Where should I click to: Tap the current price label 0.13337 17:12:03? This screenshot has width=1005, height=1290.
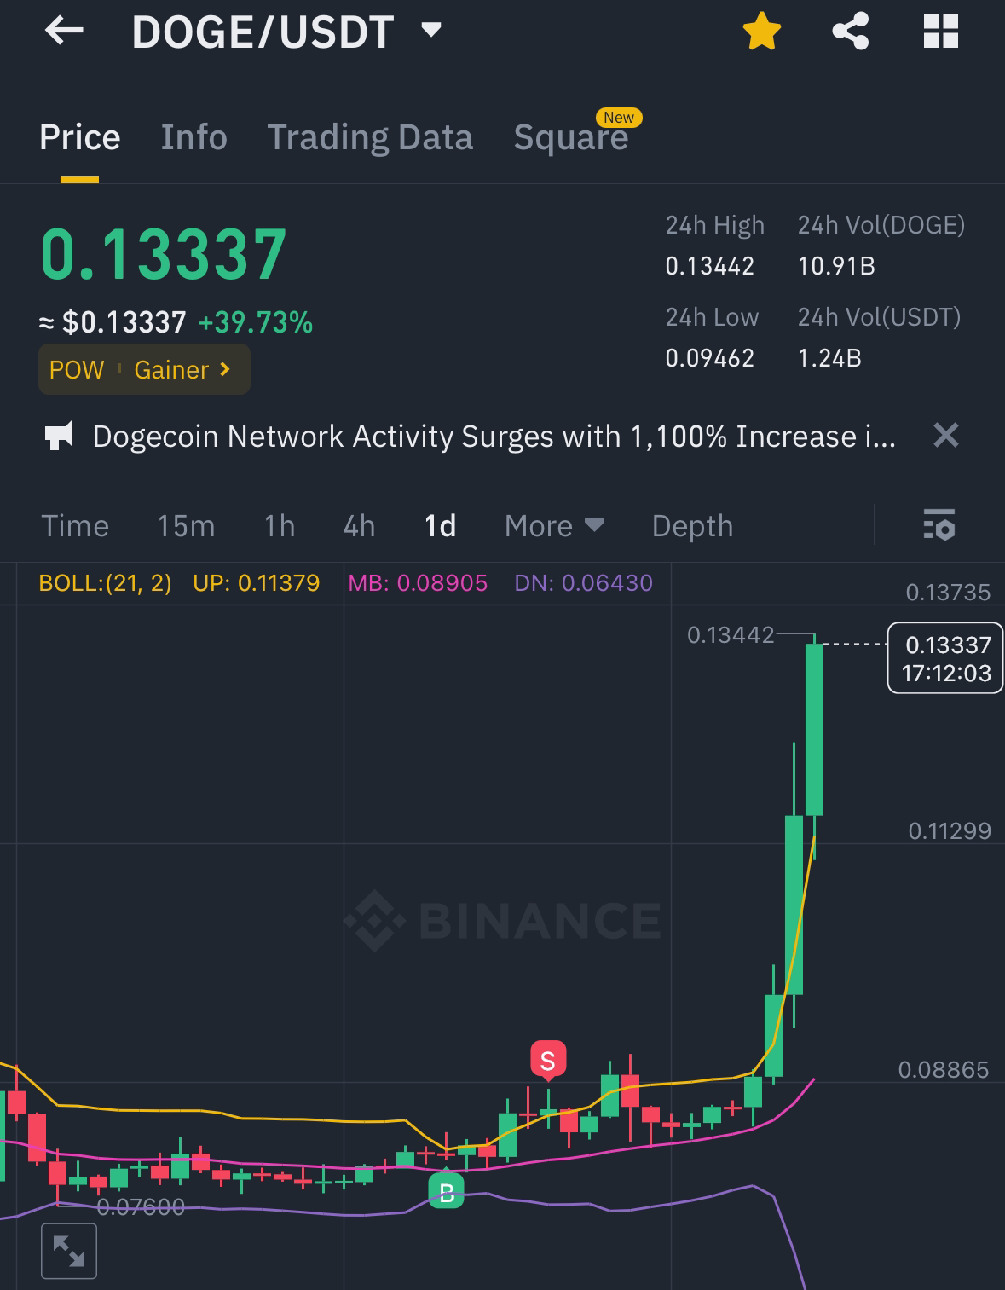(946, 658)
